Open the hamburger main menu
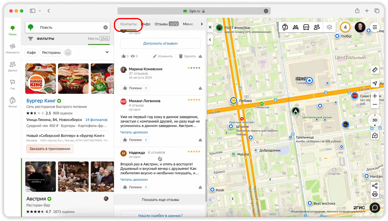 pos(375,27)
